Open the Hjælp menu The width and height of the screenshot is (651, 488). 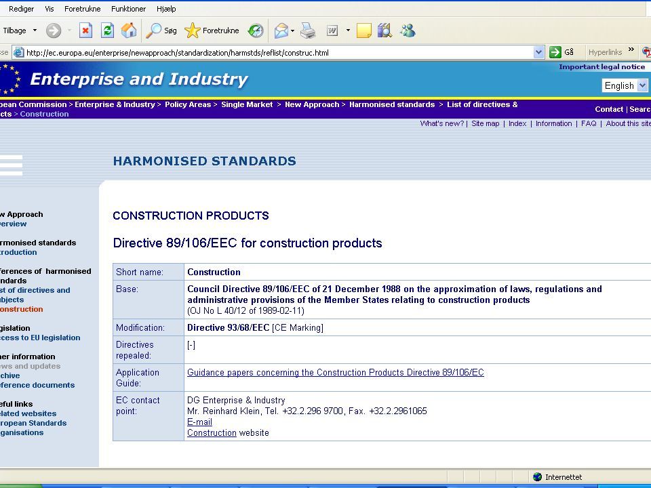pos(166,9)
